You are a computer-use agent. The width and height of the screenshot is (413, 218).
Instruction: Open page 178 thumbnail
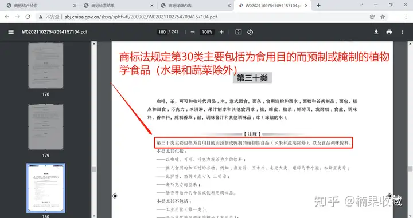coord(46,66)
